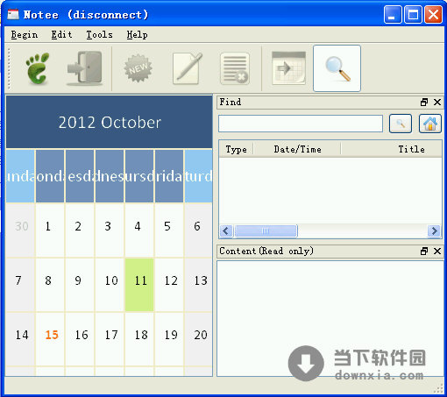
Task: Click the results scrollbar left arrow
Action: point(226,231)
